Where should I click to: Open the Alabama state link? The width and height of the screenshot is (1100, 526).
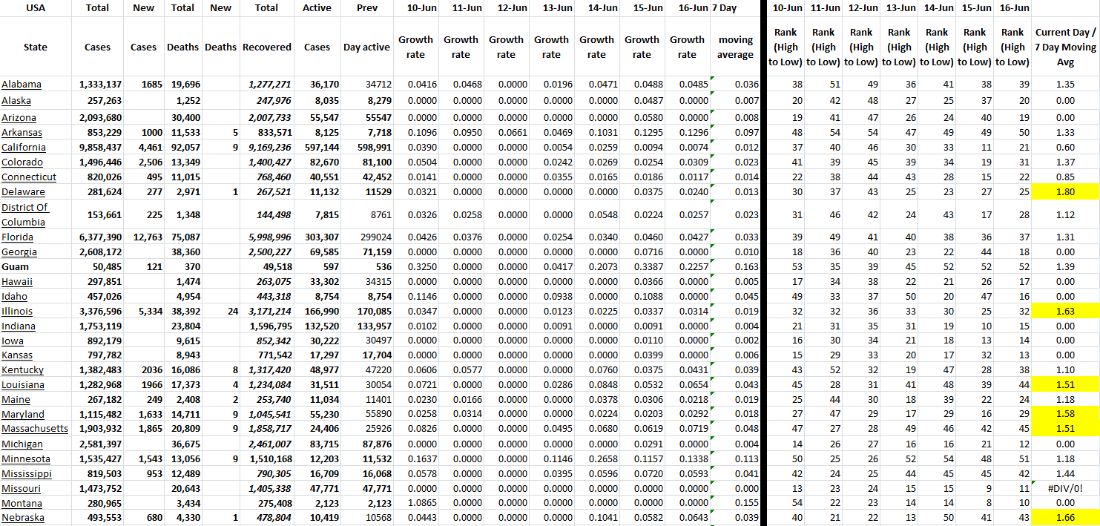tap(22, 85)
